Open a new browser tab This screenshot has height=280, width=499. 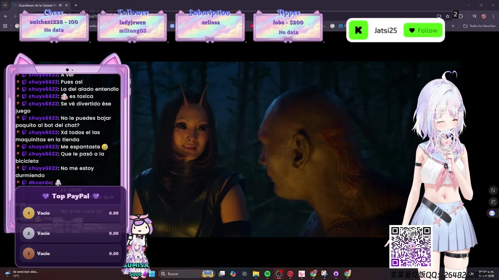click(76, 5)
